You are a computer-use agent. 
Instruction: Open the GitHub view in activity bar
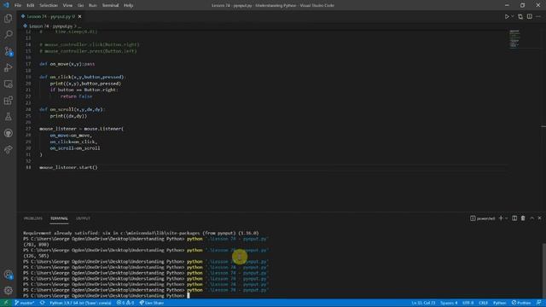[8, 133]
